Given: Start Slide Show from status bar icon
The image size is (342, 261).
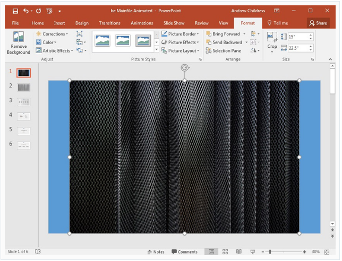Looking at the screenshot, I should click(253, 252).
